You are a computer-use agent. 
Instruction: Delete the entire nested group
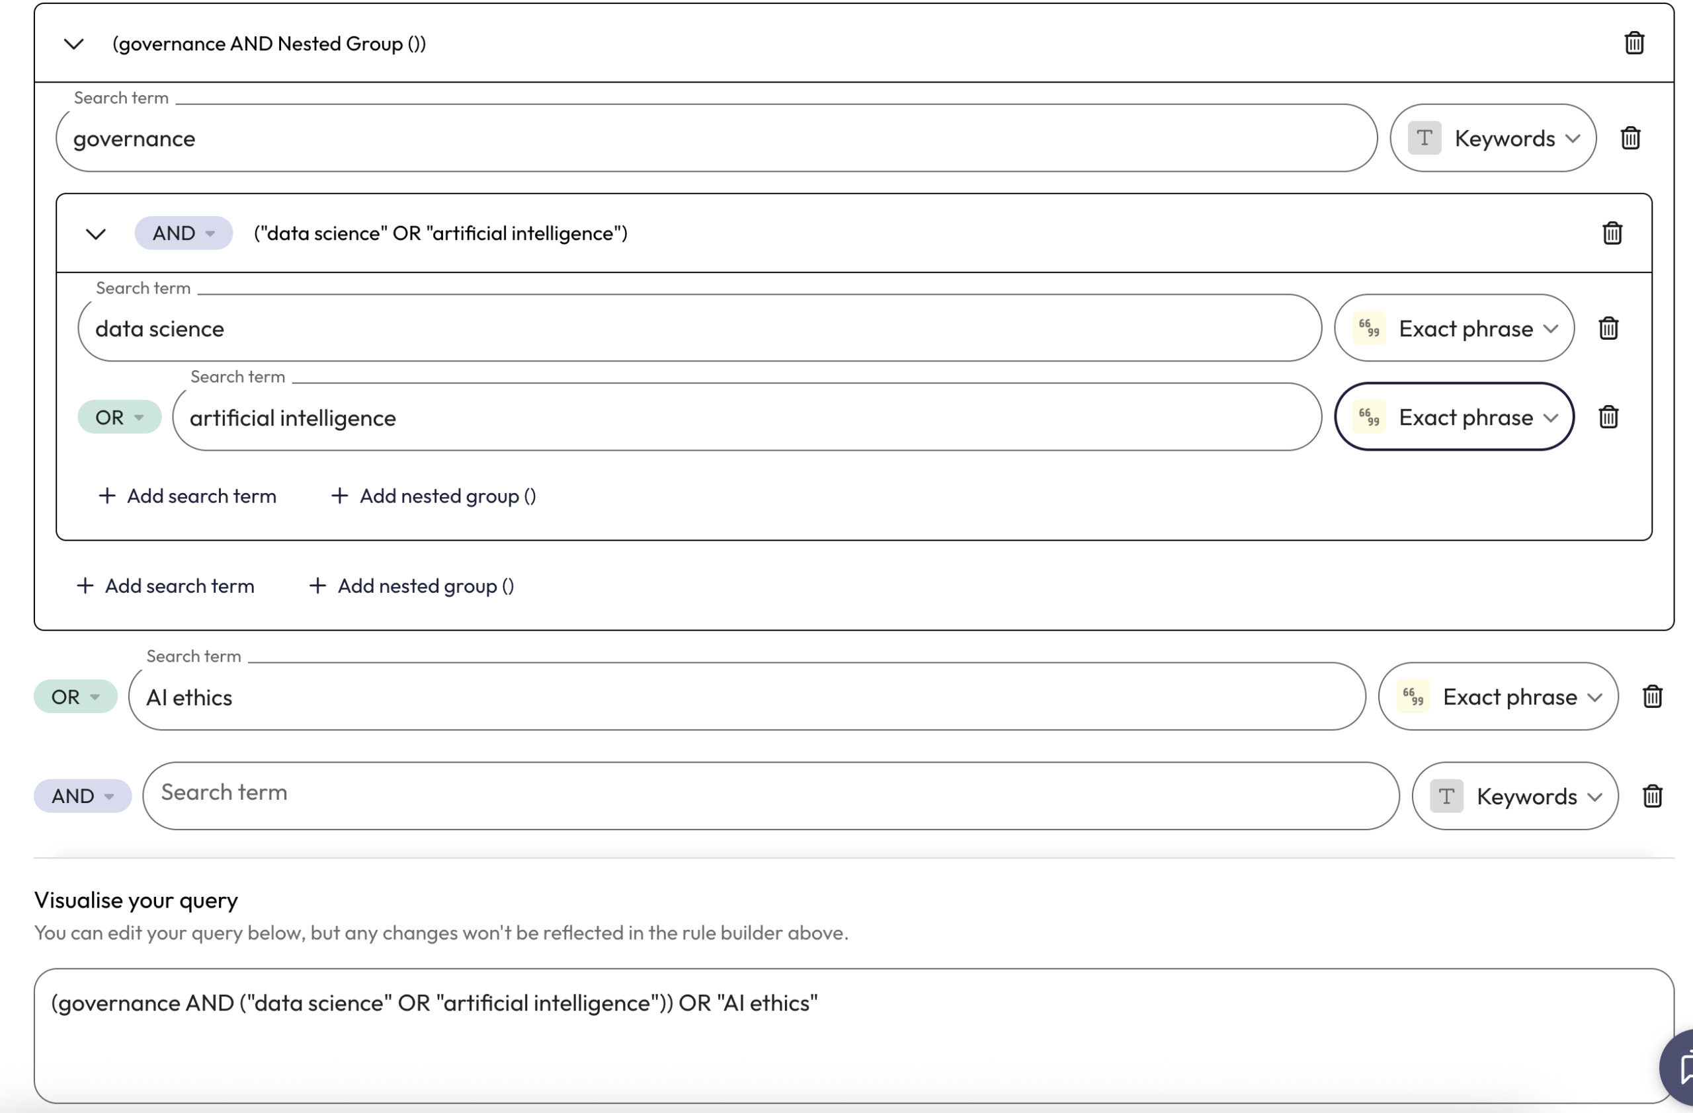(x=1612, y=233)
